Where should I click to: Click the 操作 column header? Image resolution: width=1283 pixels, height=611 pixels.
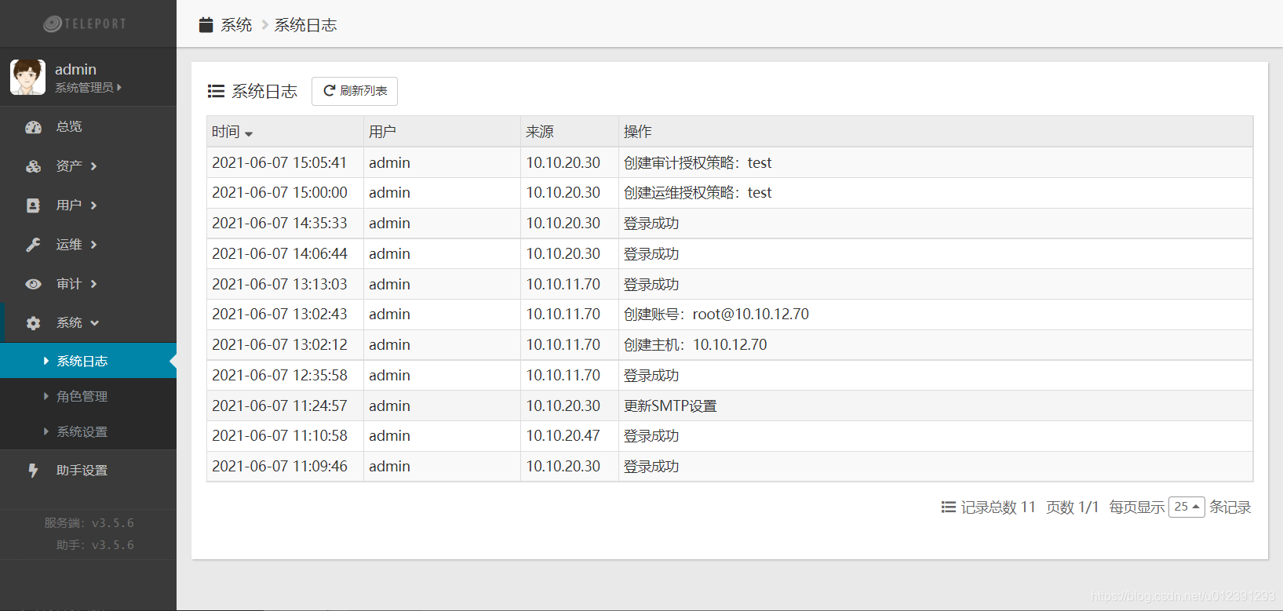tap(935, 132)
